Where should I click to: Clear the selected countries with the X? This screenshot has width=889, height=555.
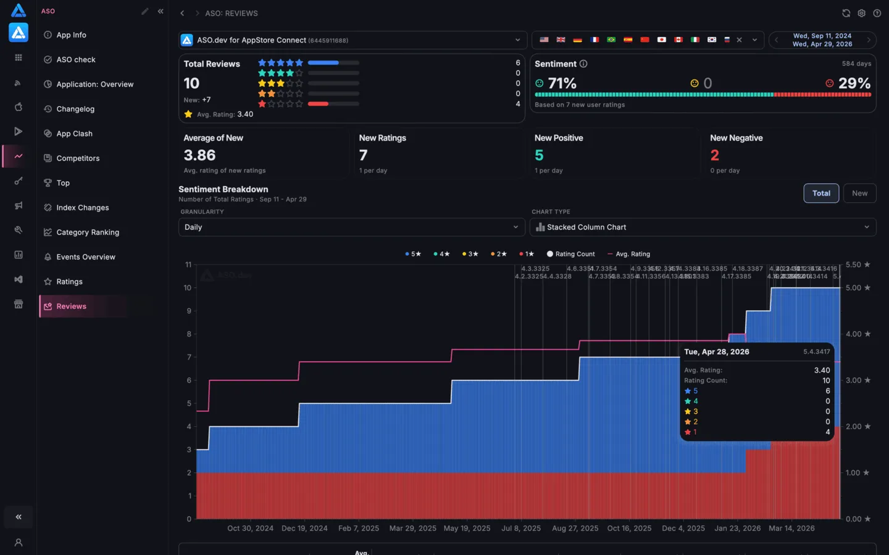click(x=740, y=40)
